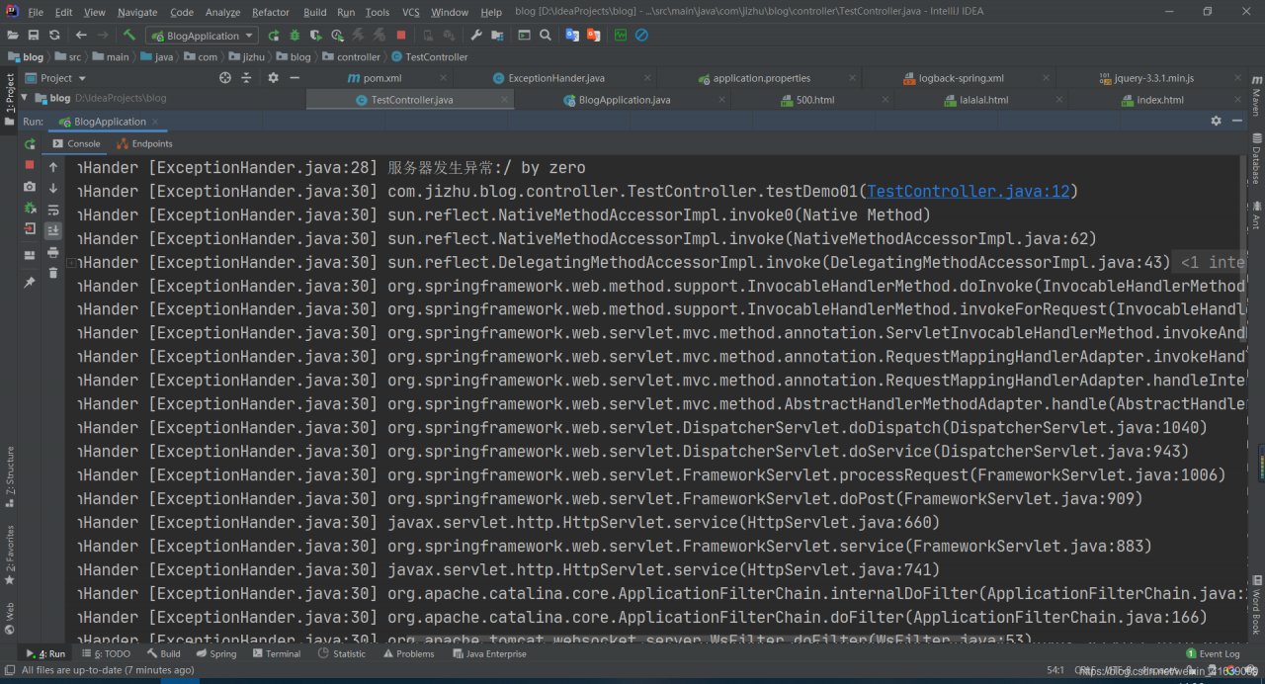Toggle console soft-wrap
This screenshot has height=684, width=1265.
53,210
